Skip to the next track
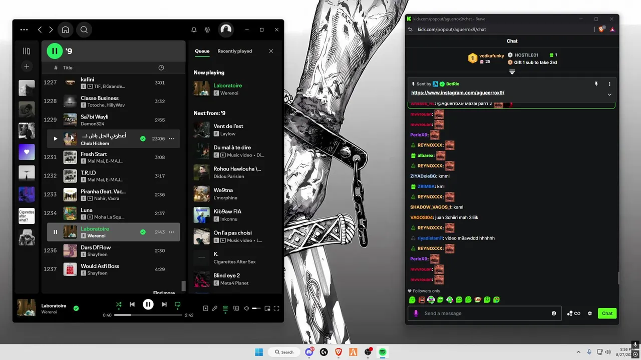Viewport: 641px width, 360px height. pos(164,304)
